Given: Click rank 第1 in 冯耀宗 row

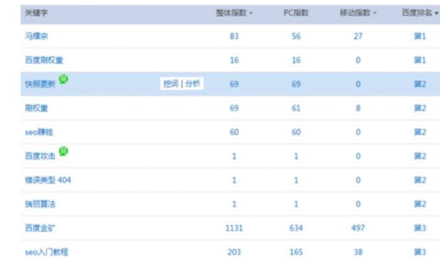Looking at the screenshot, I should (420, 36).
